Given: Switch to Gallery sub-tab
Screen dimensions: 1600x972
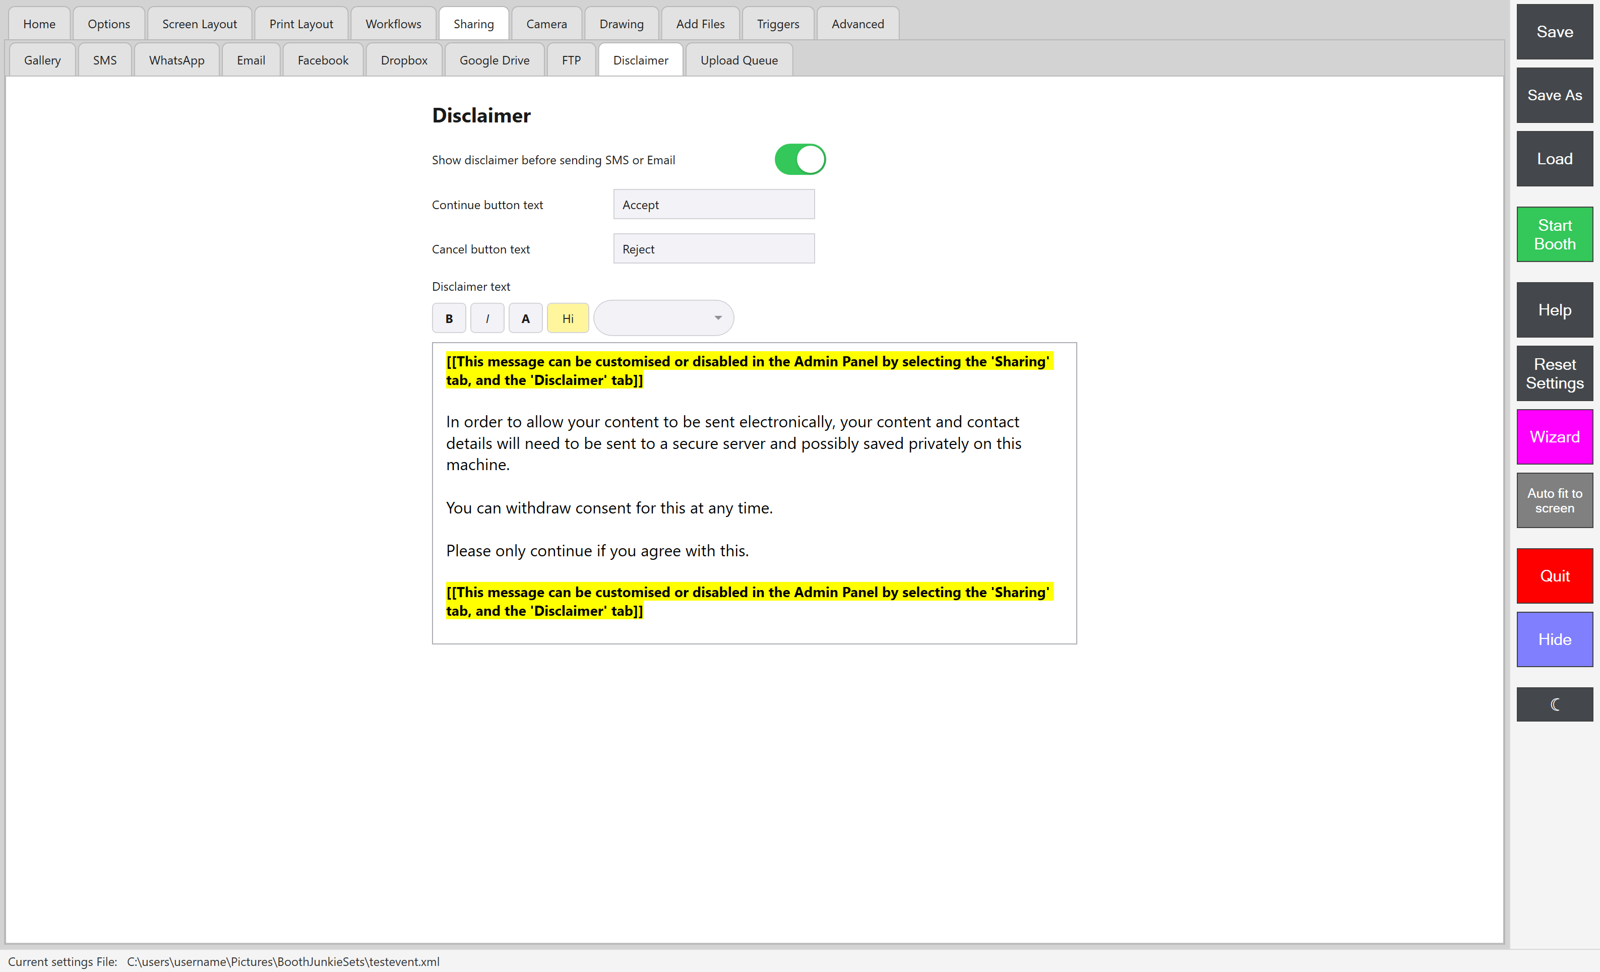Looking at the screenshot, I should [x=42, y=60].
